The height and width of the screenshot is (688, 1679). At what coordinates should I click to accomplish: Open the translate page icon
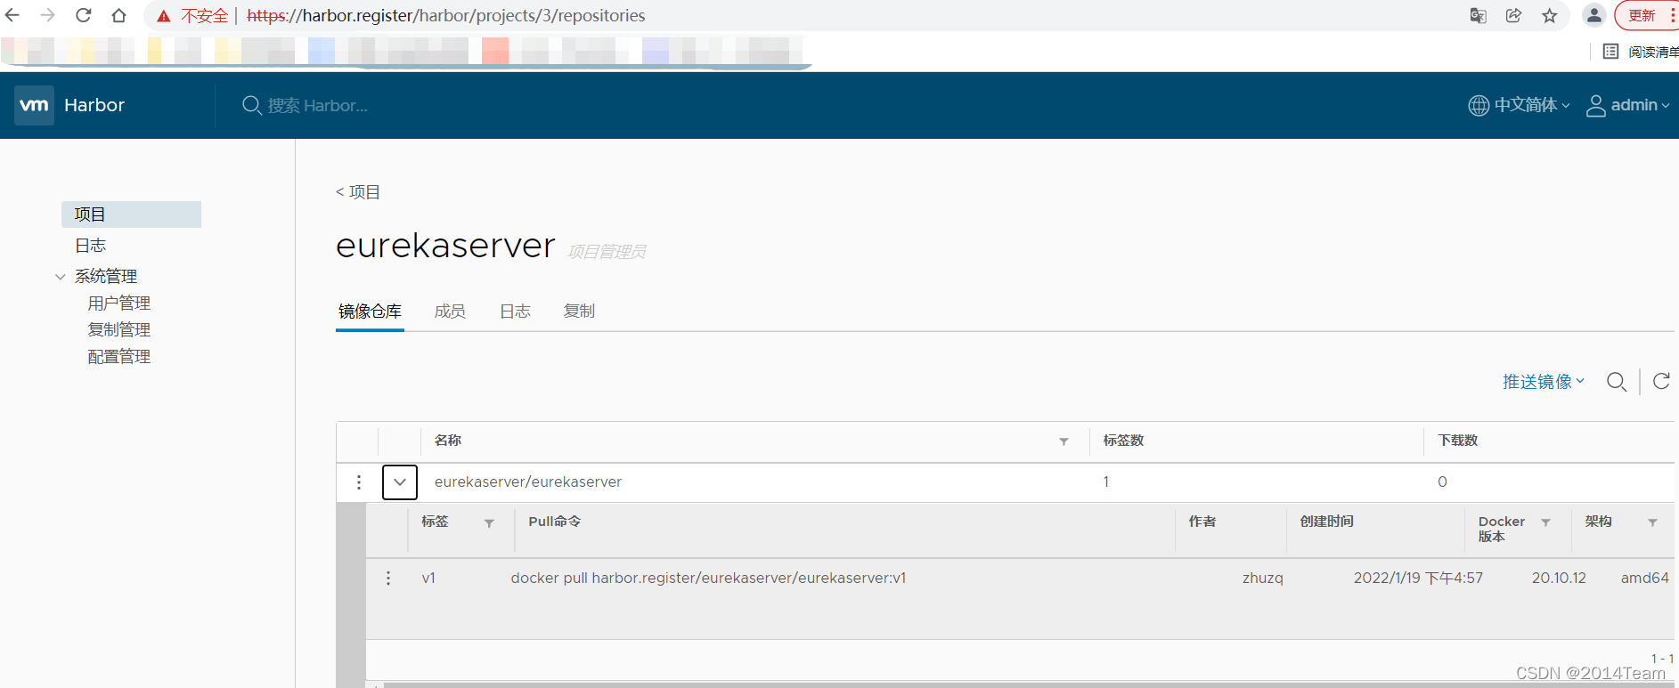click(1479, 15)
